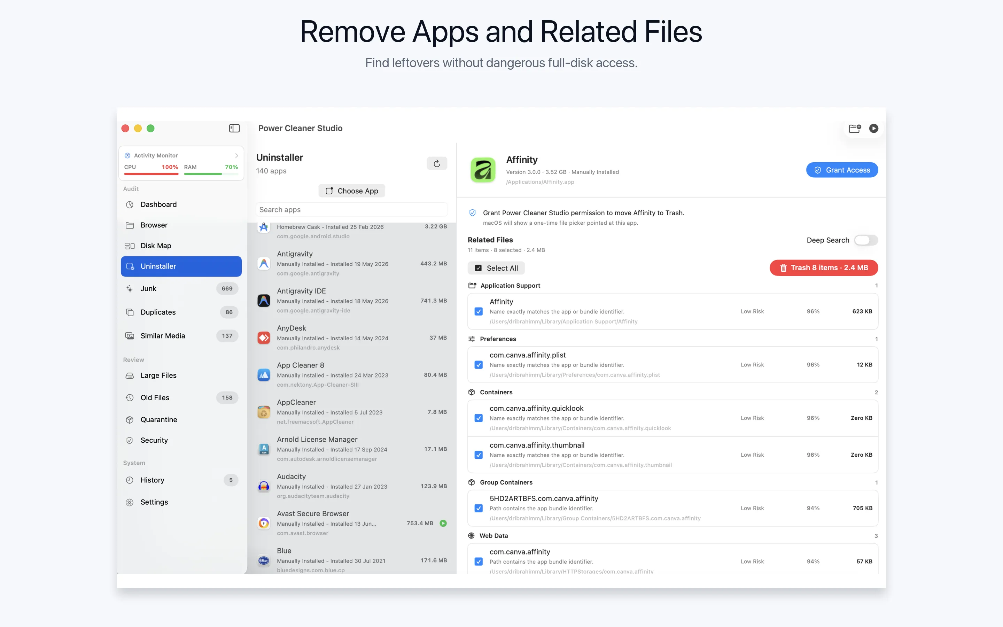Click the Settings gear icon
Image resolution: width=1003 pixels, height=627 pixels.
point(130,502)
